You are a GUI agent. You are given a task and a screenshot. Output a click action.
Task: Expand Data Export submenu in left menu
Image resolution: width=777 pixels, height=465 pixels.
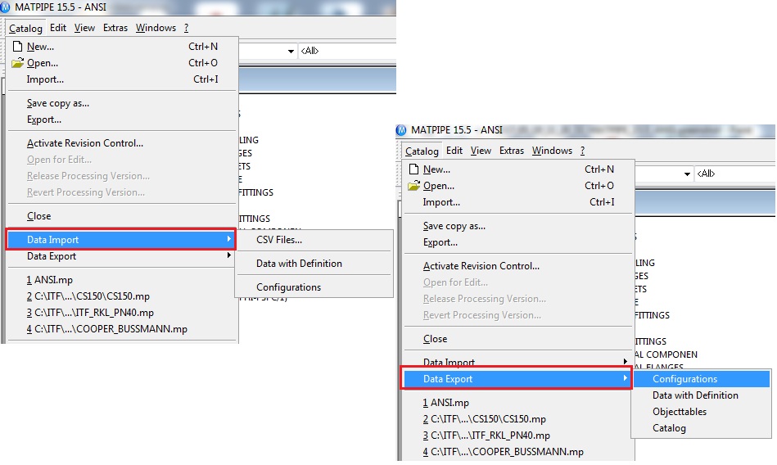(122, 256)
